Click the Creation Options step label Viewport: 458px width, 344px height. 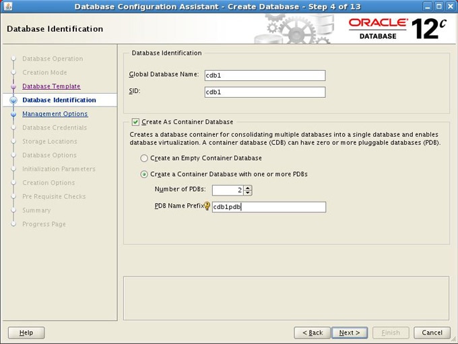point(48,183)
